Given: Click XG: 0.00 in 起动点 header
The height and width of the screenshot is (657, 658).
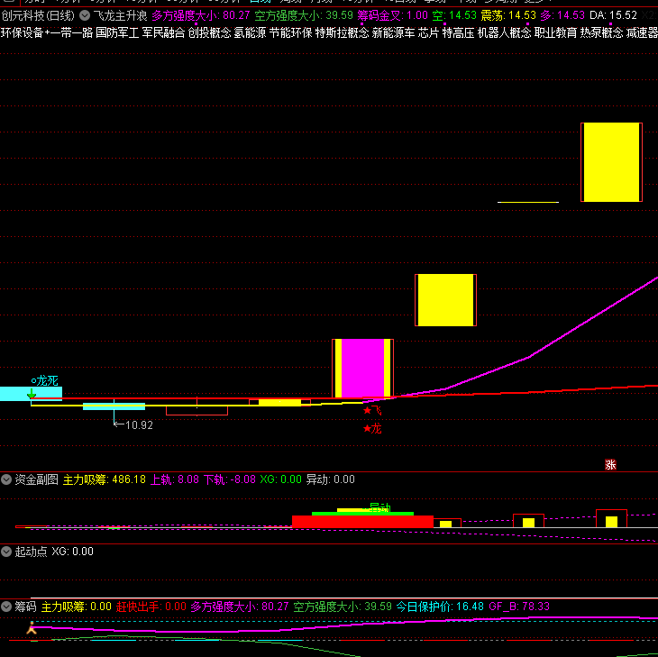Looking at the screenshot, I should 72,552.
